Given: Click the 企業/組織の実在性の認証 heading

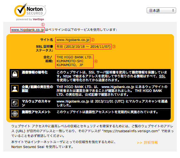Looking at the screenshot, I should (x=37, y=89).
